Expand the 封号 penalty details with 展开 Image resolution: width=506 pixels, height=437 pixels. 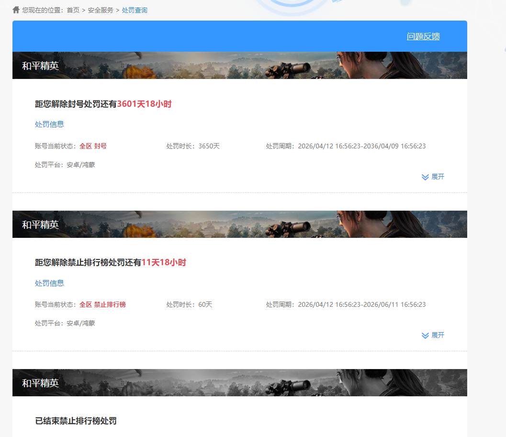click(x=433, y=177)
